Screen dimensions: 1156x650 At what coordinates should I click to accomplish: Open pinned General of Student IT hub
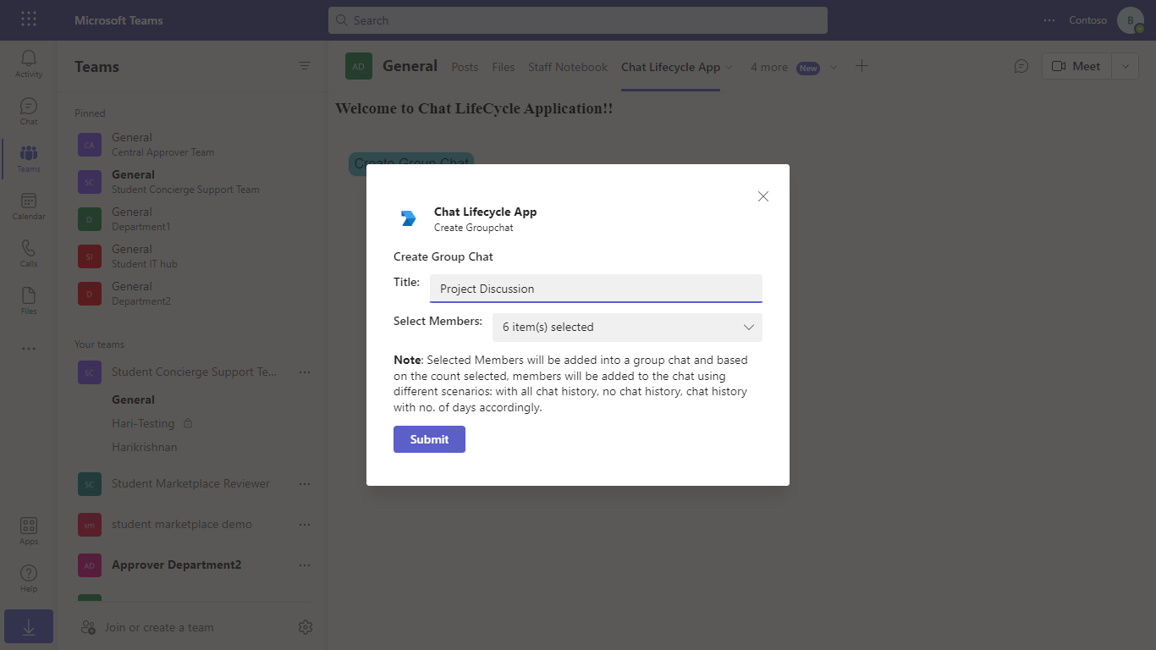193,256
